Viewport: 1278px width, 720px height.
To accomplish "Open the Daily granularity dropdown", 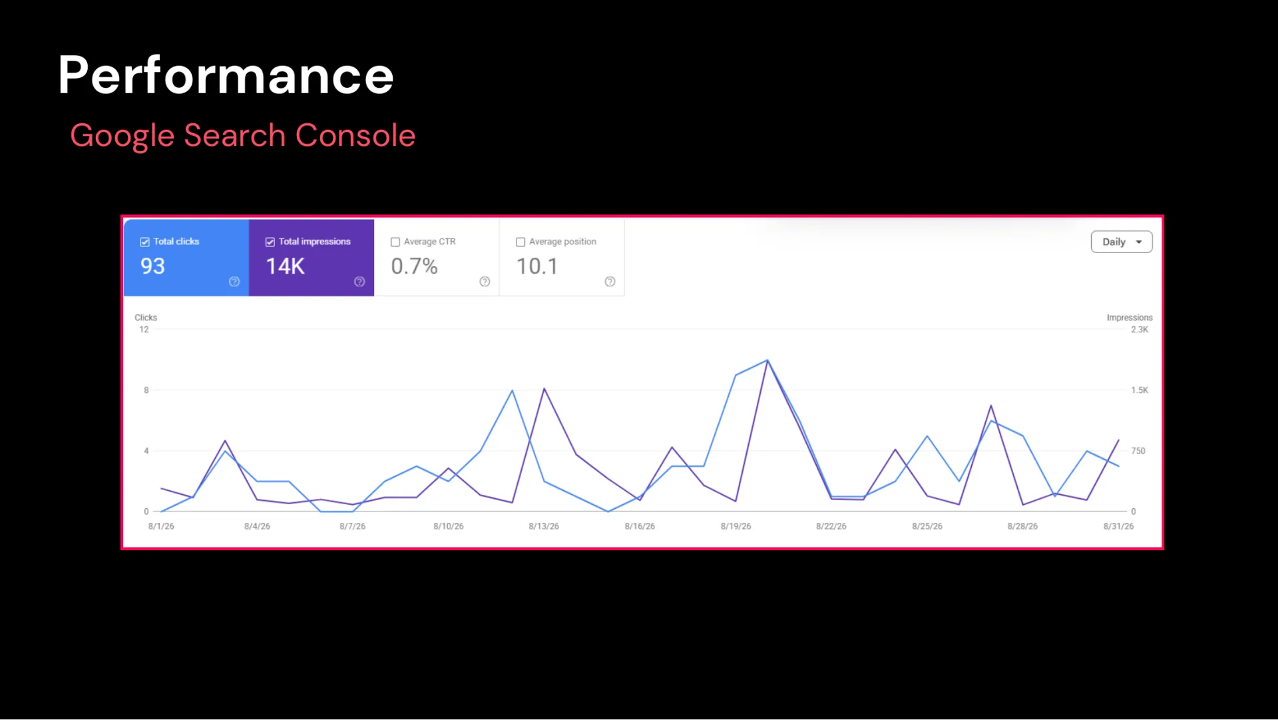I will click(1122, 242).
